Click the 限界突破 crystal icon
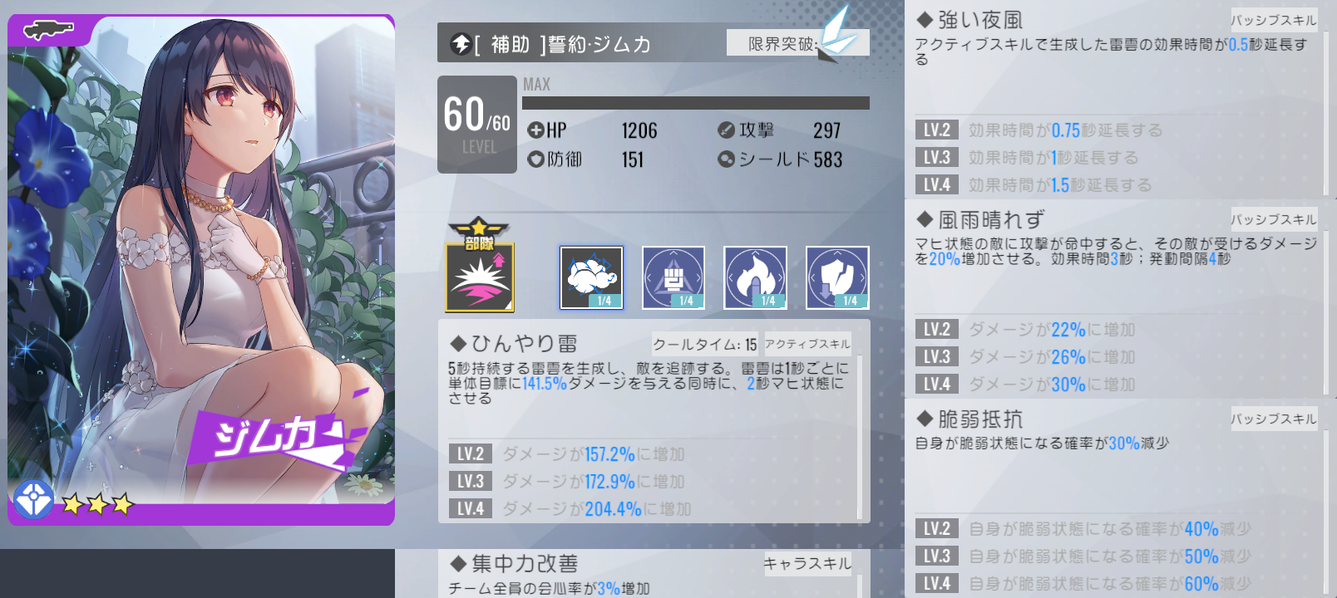1337x598 pixels. [x=836, y=32]
